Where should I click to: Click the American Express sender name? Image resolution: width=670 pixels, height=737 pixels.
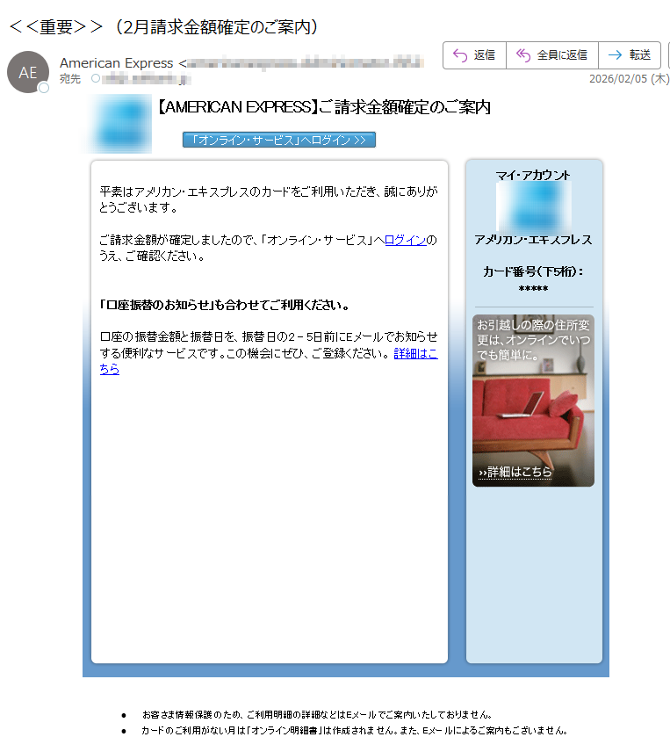pyautogui.click(x=116, y=63)
